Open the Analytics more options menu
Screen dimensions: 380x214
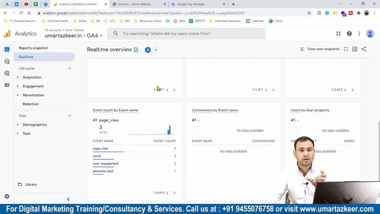point(359,33)
